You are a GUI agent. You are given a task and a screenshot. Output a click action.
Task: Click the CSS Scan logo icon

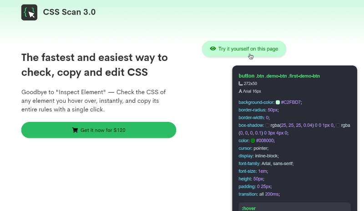click(29, 12)
